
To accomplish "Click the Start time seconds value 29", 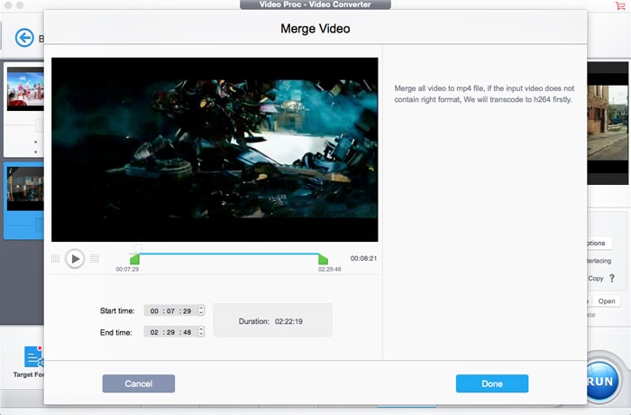I will 187,311.
